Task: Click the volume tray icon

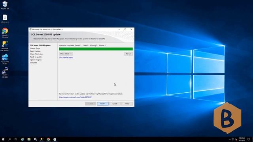Action: [236, 139]
